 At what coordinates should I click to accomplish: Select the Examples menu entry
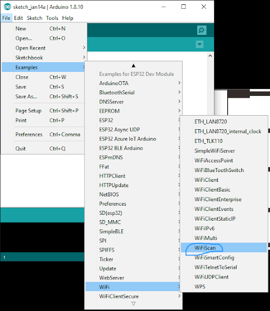click(x=43, y=68)
